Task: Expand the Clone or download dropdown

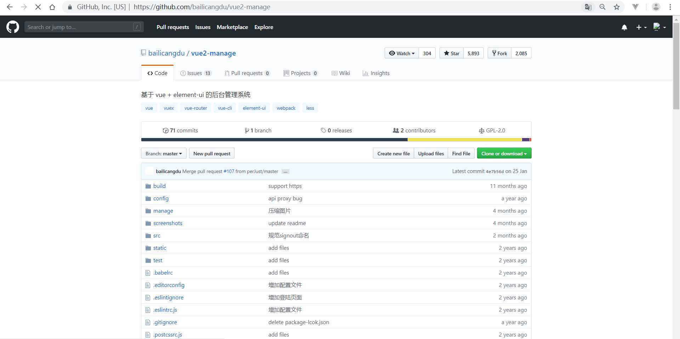Action: point(504,154)
